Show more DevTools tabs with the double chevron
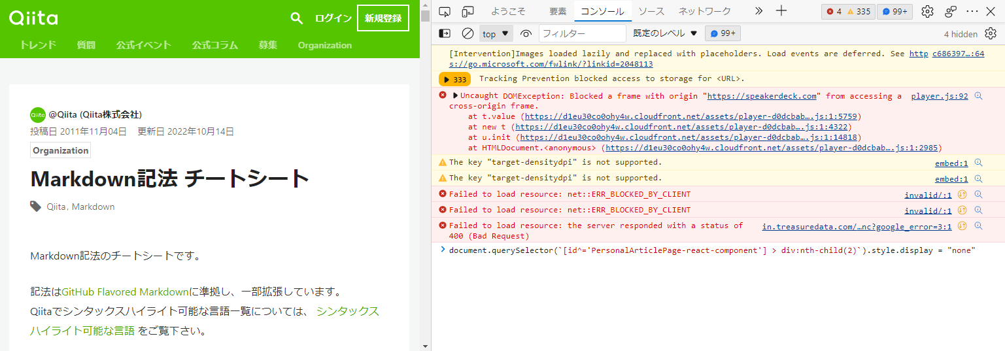This screenshot has width=1005, height=351. (x=758, y=11)
